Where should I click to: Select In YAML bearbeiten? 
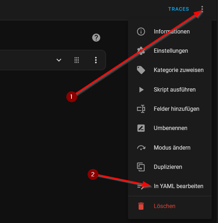coord(170,186)
